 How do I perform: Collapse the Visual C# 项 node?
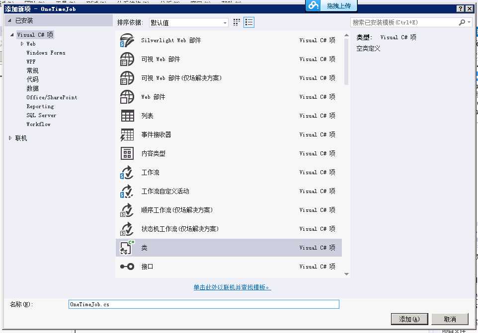[x=12, y=35]
